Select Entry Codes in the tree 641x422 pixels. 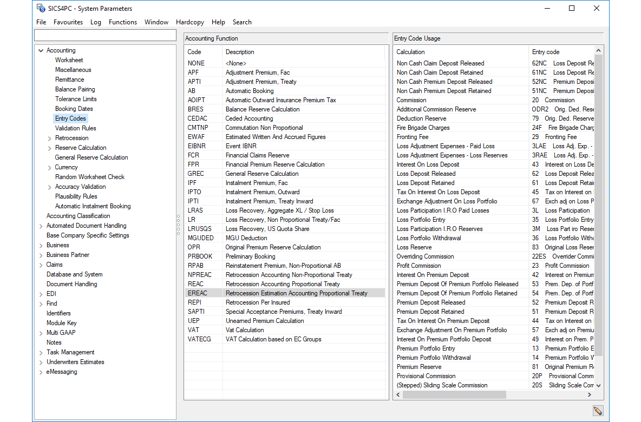(70, 118)
